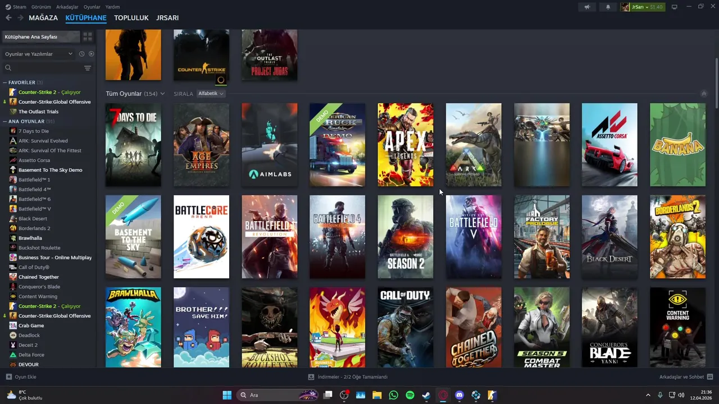
Task: Click the Steam back arrow
Action: pos(8,18)
